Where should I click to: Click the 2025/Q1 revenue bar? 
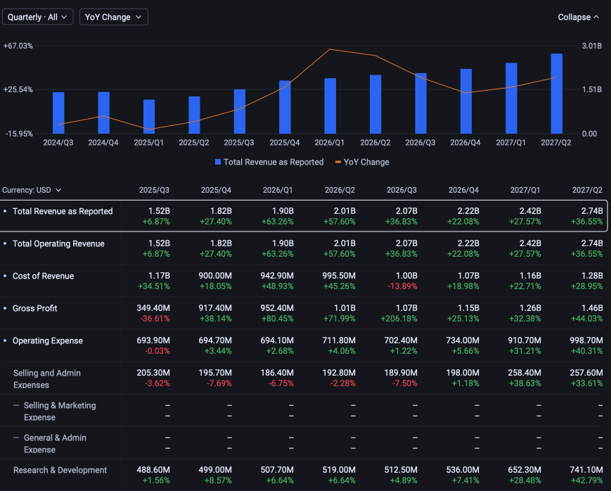click(149, 117)
